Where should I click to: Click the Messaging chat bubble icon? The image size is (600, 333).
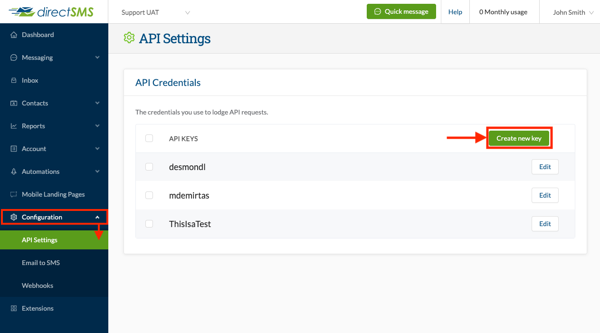(x=14, y=57)
